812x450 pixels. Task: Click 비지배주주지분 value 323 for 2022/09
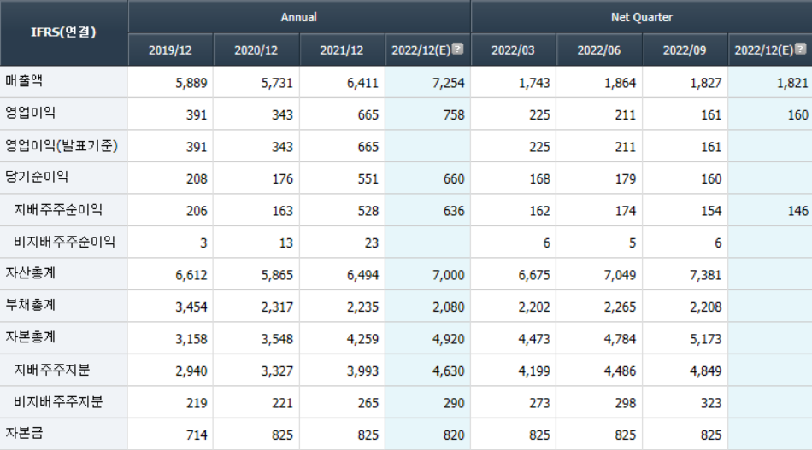711,403
